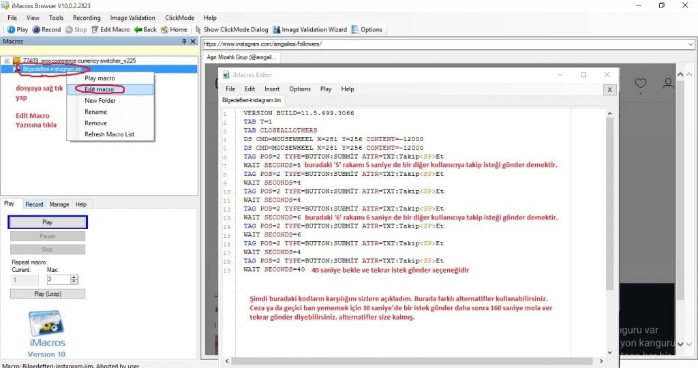The image size is (698, 368).
Task: Click the Stop button in the Play panel
Action: [48, 249]
